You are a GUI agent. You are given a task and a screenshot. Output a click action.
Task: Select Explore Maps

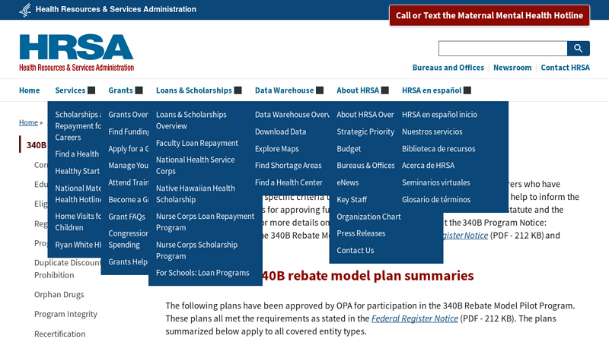(x=277, y=149)
